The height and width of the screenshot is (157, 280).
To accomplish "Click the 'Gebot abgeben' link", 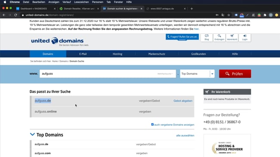I will (183, 101).
